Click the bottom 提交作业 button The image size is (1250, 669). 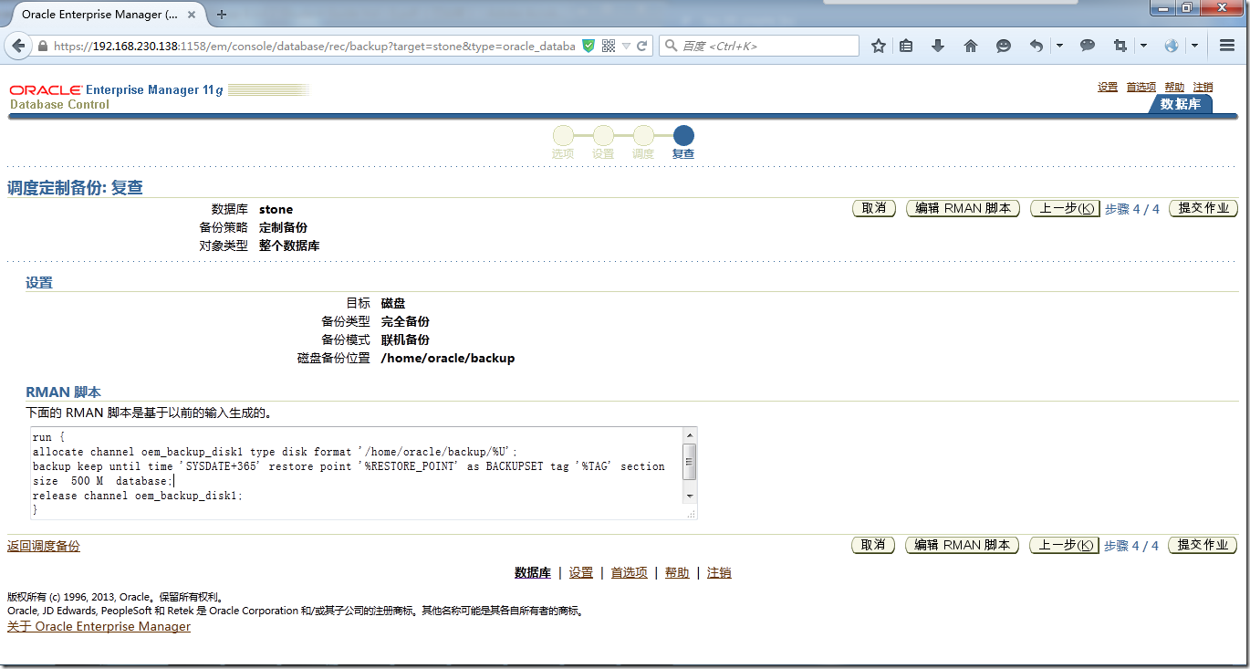pos(1203,545)
